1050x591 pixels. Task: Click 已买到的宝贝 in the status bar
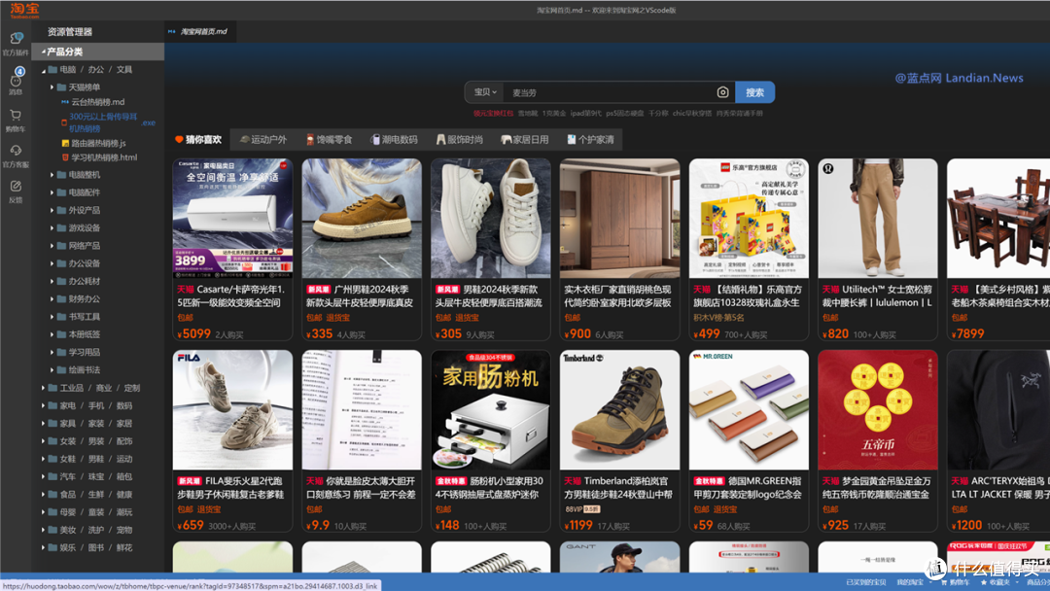coord(866,583)
